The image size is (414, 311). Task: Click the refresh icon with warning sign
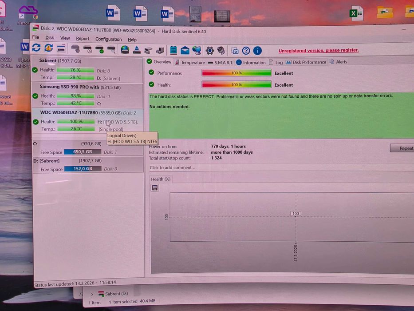48,48
